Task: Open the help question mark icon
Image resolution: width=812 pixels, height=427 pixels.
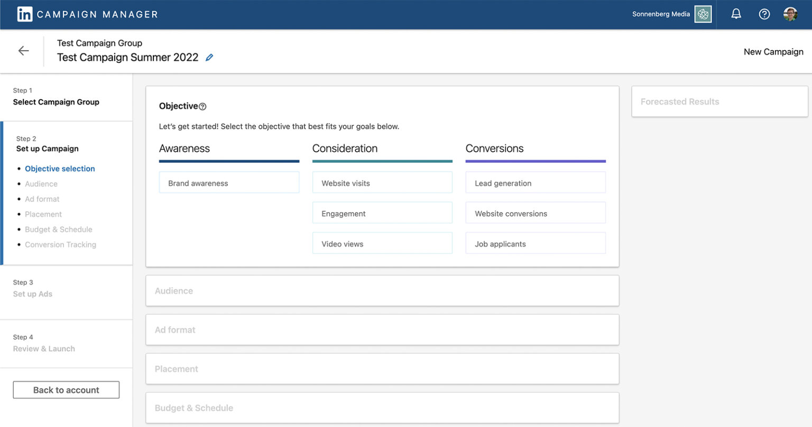Action: [764, 14]
